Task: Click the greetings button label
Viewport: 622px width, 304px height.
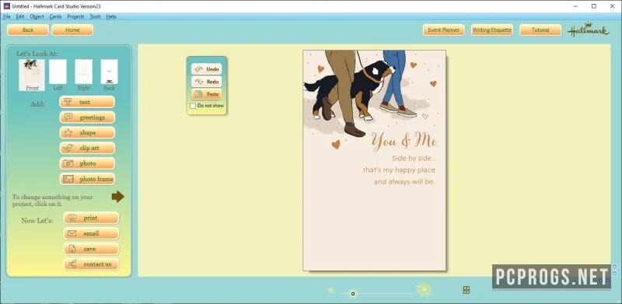Action: click(92, 117)
